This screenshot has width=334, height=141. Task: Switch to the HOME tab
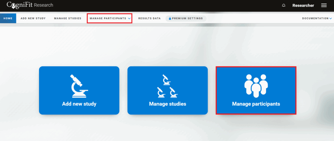(8, 18)
